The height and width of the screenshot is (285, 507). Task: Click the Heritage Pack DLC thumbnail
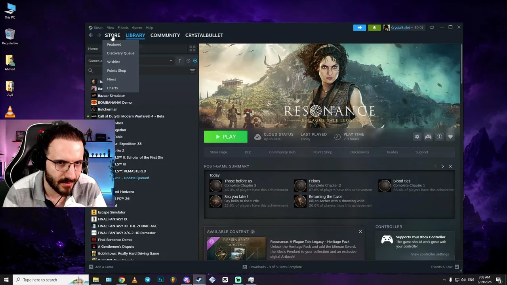(x=236, y=249)
